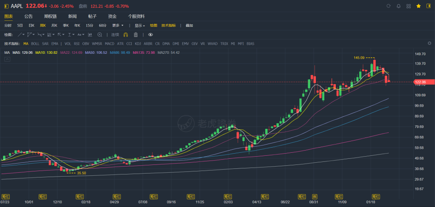Enable the KDJ indicator
Viewport: 435px width, 207px height.
(x=138, y=43)
